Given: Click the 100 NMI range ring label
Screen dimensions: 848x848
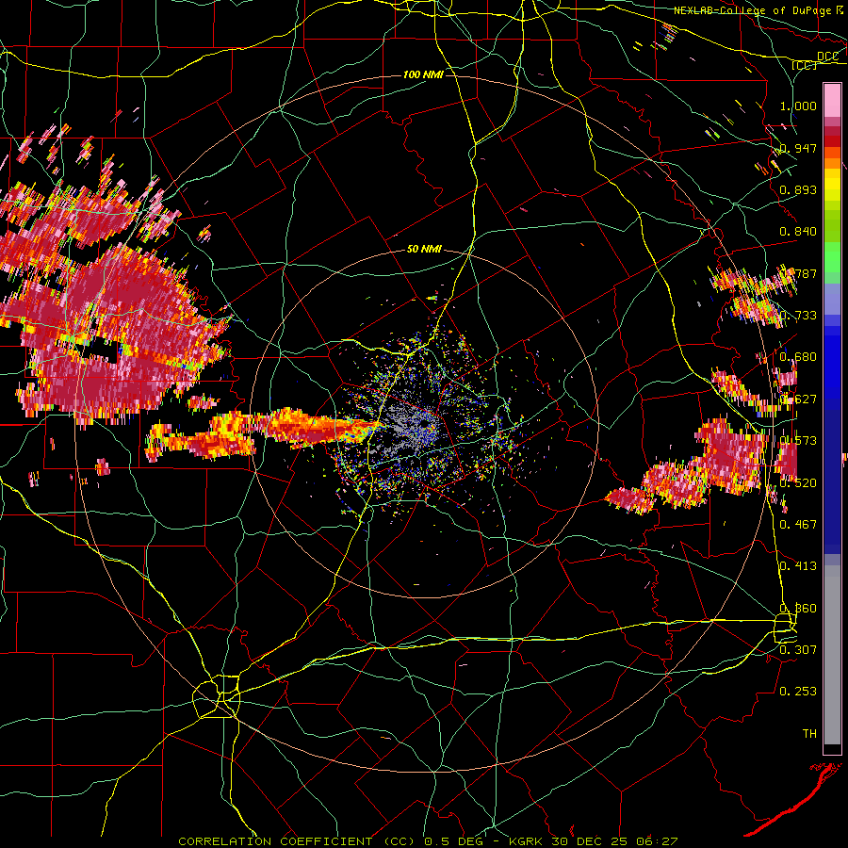Looking at the screenshot, I should 423,74.
